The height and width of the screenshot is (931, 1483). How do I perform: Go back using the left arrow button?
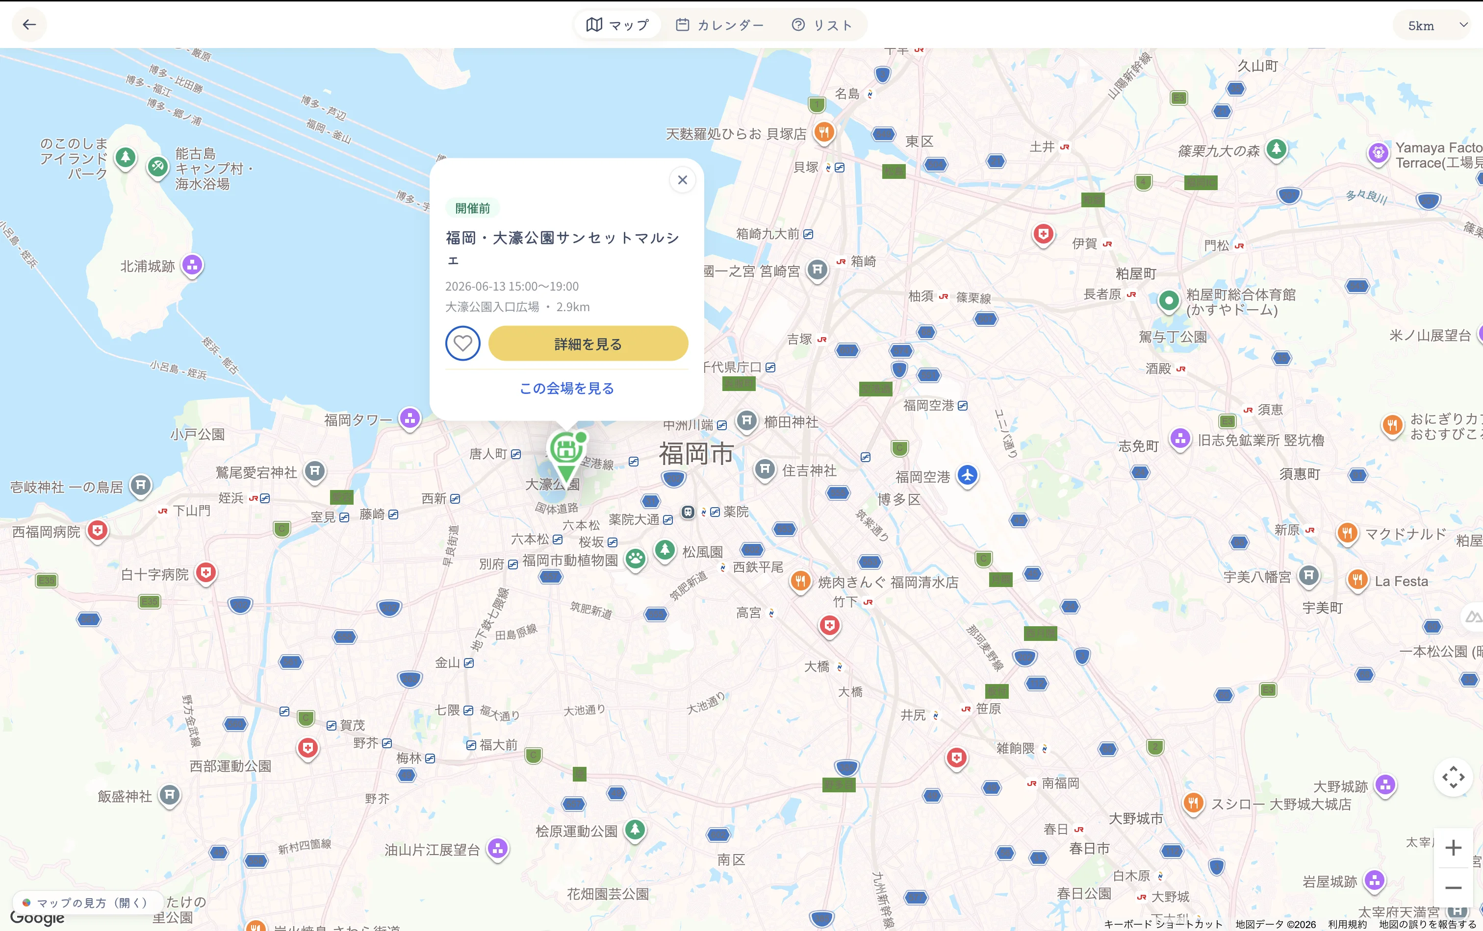[x=29, y=24]
